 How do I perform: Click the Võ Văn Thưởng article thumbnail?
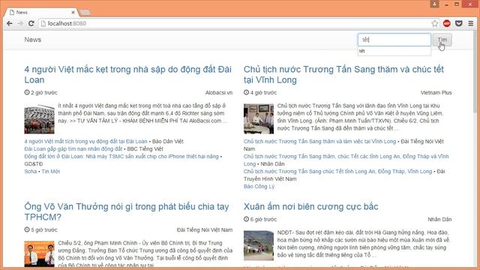coord(40,254)
